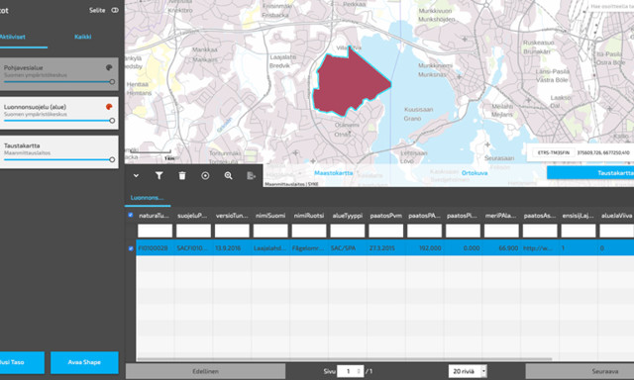Adjust Luonnonsuojelu (alue) opacity slider handle
634x380 pixels.
(x=112, y=121)
